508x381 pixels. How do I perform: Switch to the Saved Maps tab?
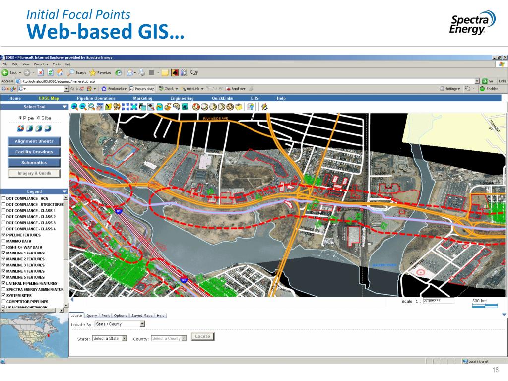tap(142, 315)
